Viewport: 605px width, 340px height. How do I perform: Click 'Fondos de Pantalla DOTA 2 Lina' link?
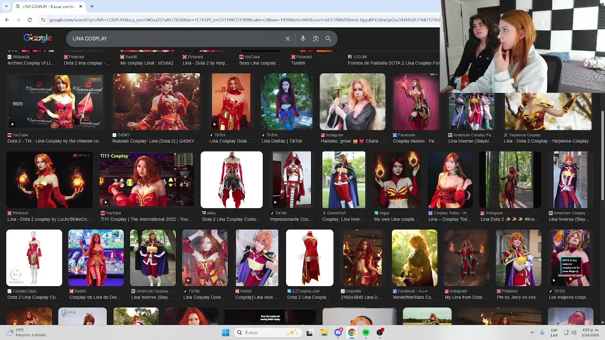[x=394, y=63]
